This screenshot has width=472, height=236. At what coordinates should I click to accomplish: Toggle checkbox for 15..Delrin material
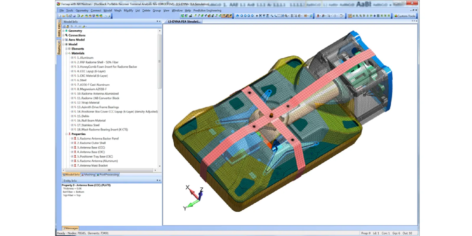72,116
